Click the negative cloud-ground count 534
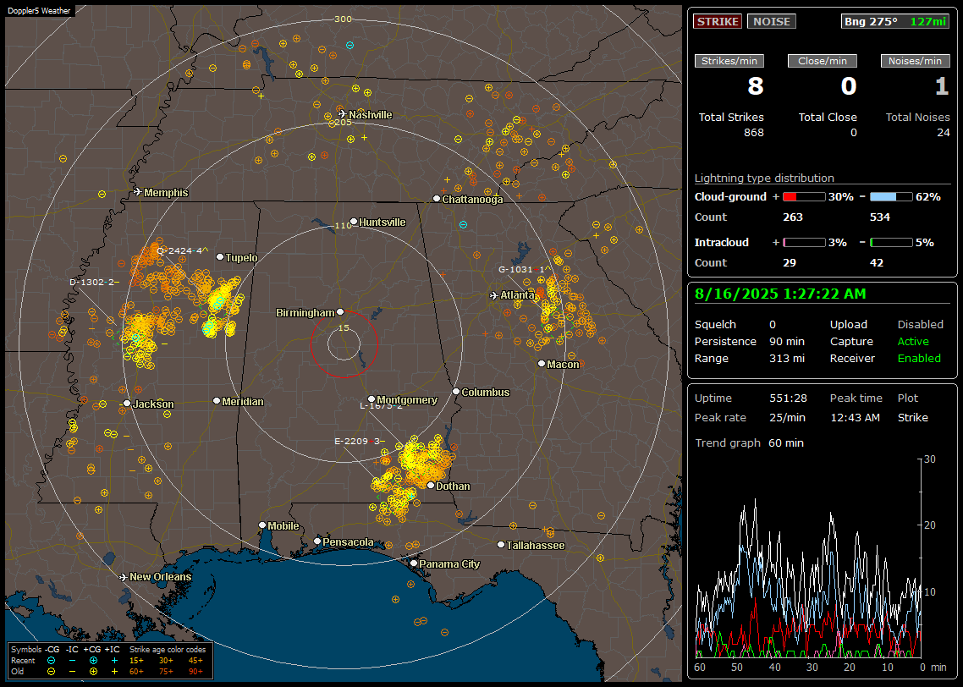This screenshot has width=963, height=687. (x=880, y=217)
